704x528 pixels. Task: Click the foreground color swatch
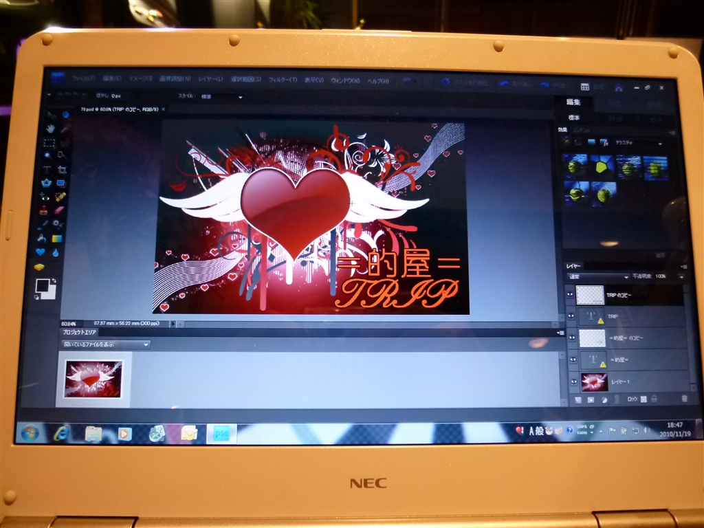(x=42, y=285)
